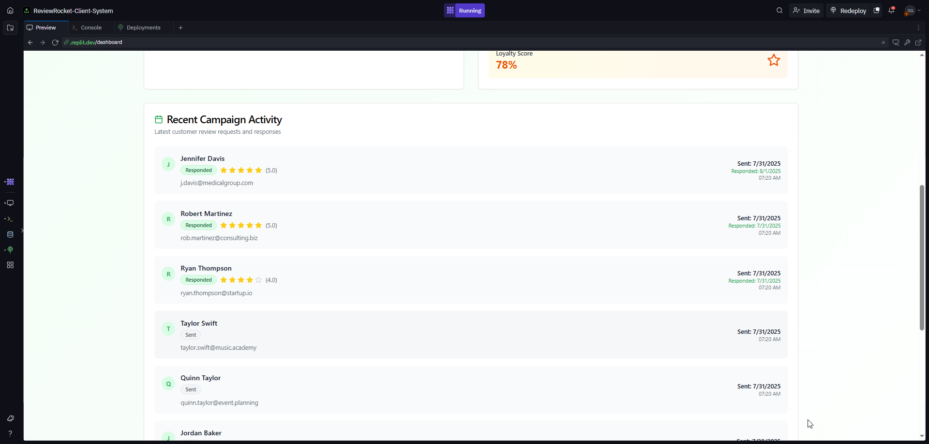Click the email j.davis@medicalgroup.com
Image resolution: width=929 pixels, height=444 pixels.
[217, 183]
